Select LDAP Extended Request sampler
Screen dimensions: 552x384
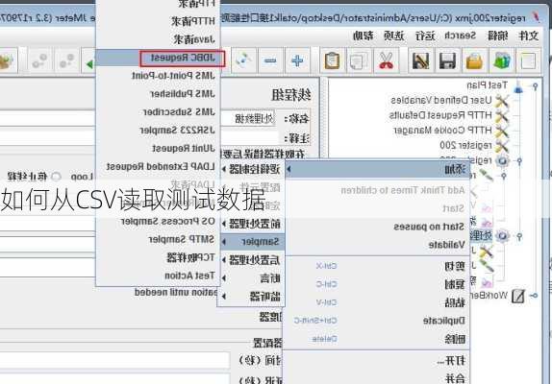click(x=158, y=166)
